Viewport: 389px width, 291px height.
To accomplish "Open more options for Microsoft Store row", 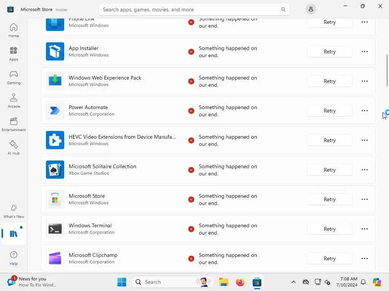I will coord(364,199).
